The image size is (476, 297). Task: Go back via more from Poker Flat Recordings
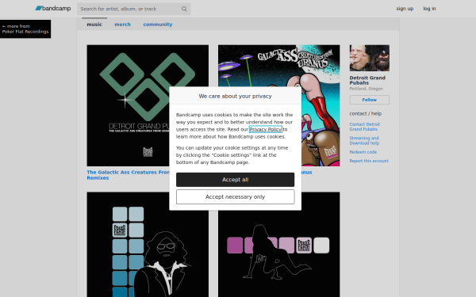[25, 29]
